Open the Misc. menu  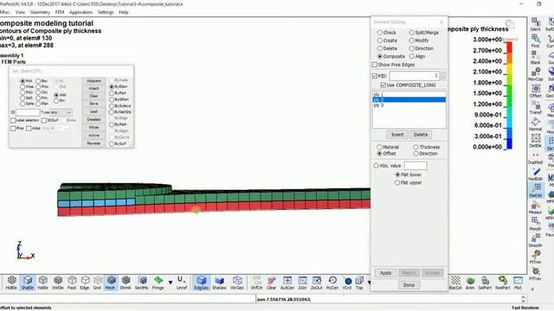click(x=5, y=12)
